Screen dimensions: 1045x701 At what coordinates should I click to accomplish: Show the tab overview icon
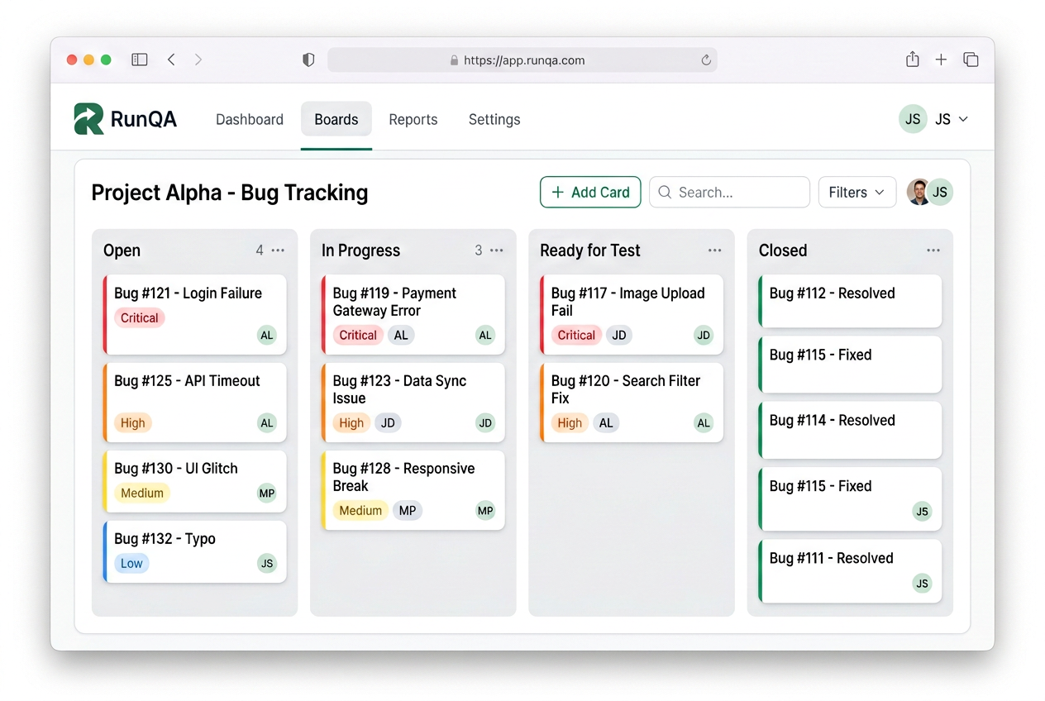pos(971,60)
